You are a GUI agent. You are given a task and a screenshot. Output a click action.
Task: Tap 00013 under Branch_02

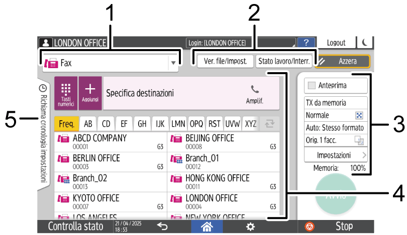(x=80, y=186)
